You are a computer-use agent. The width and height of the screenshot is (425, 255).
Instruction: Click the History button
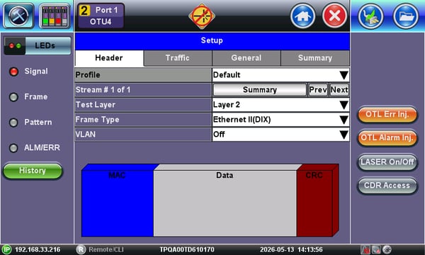[33, 171]
